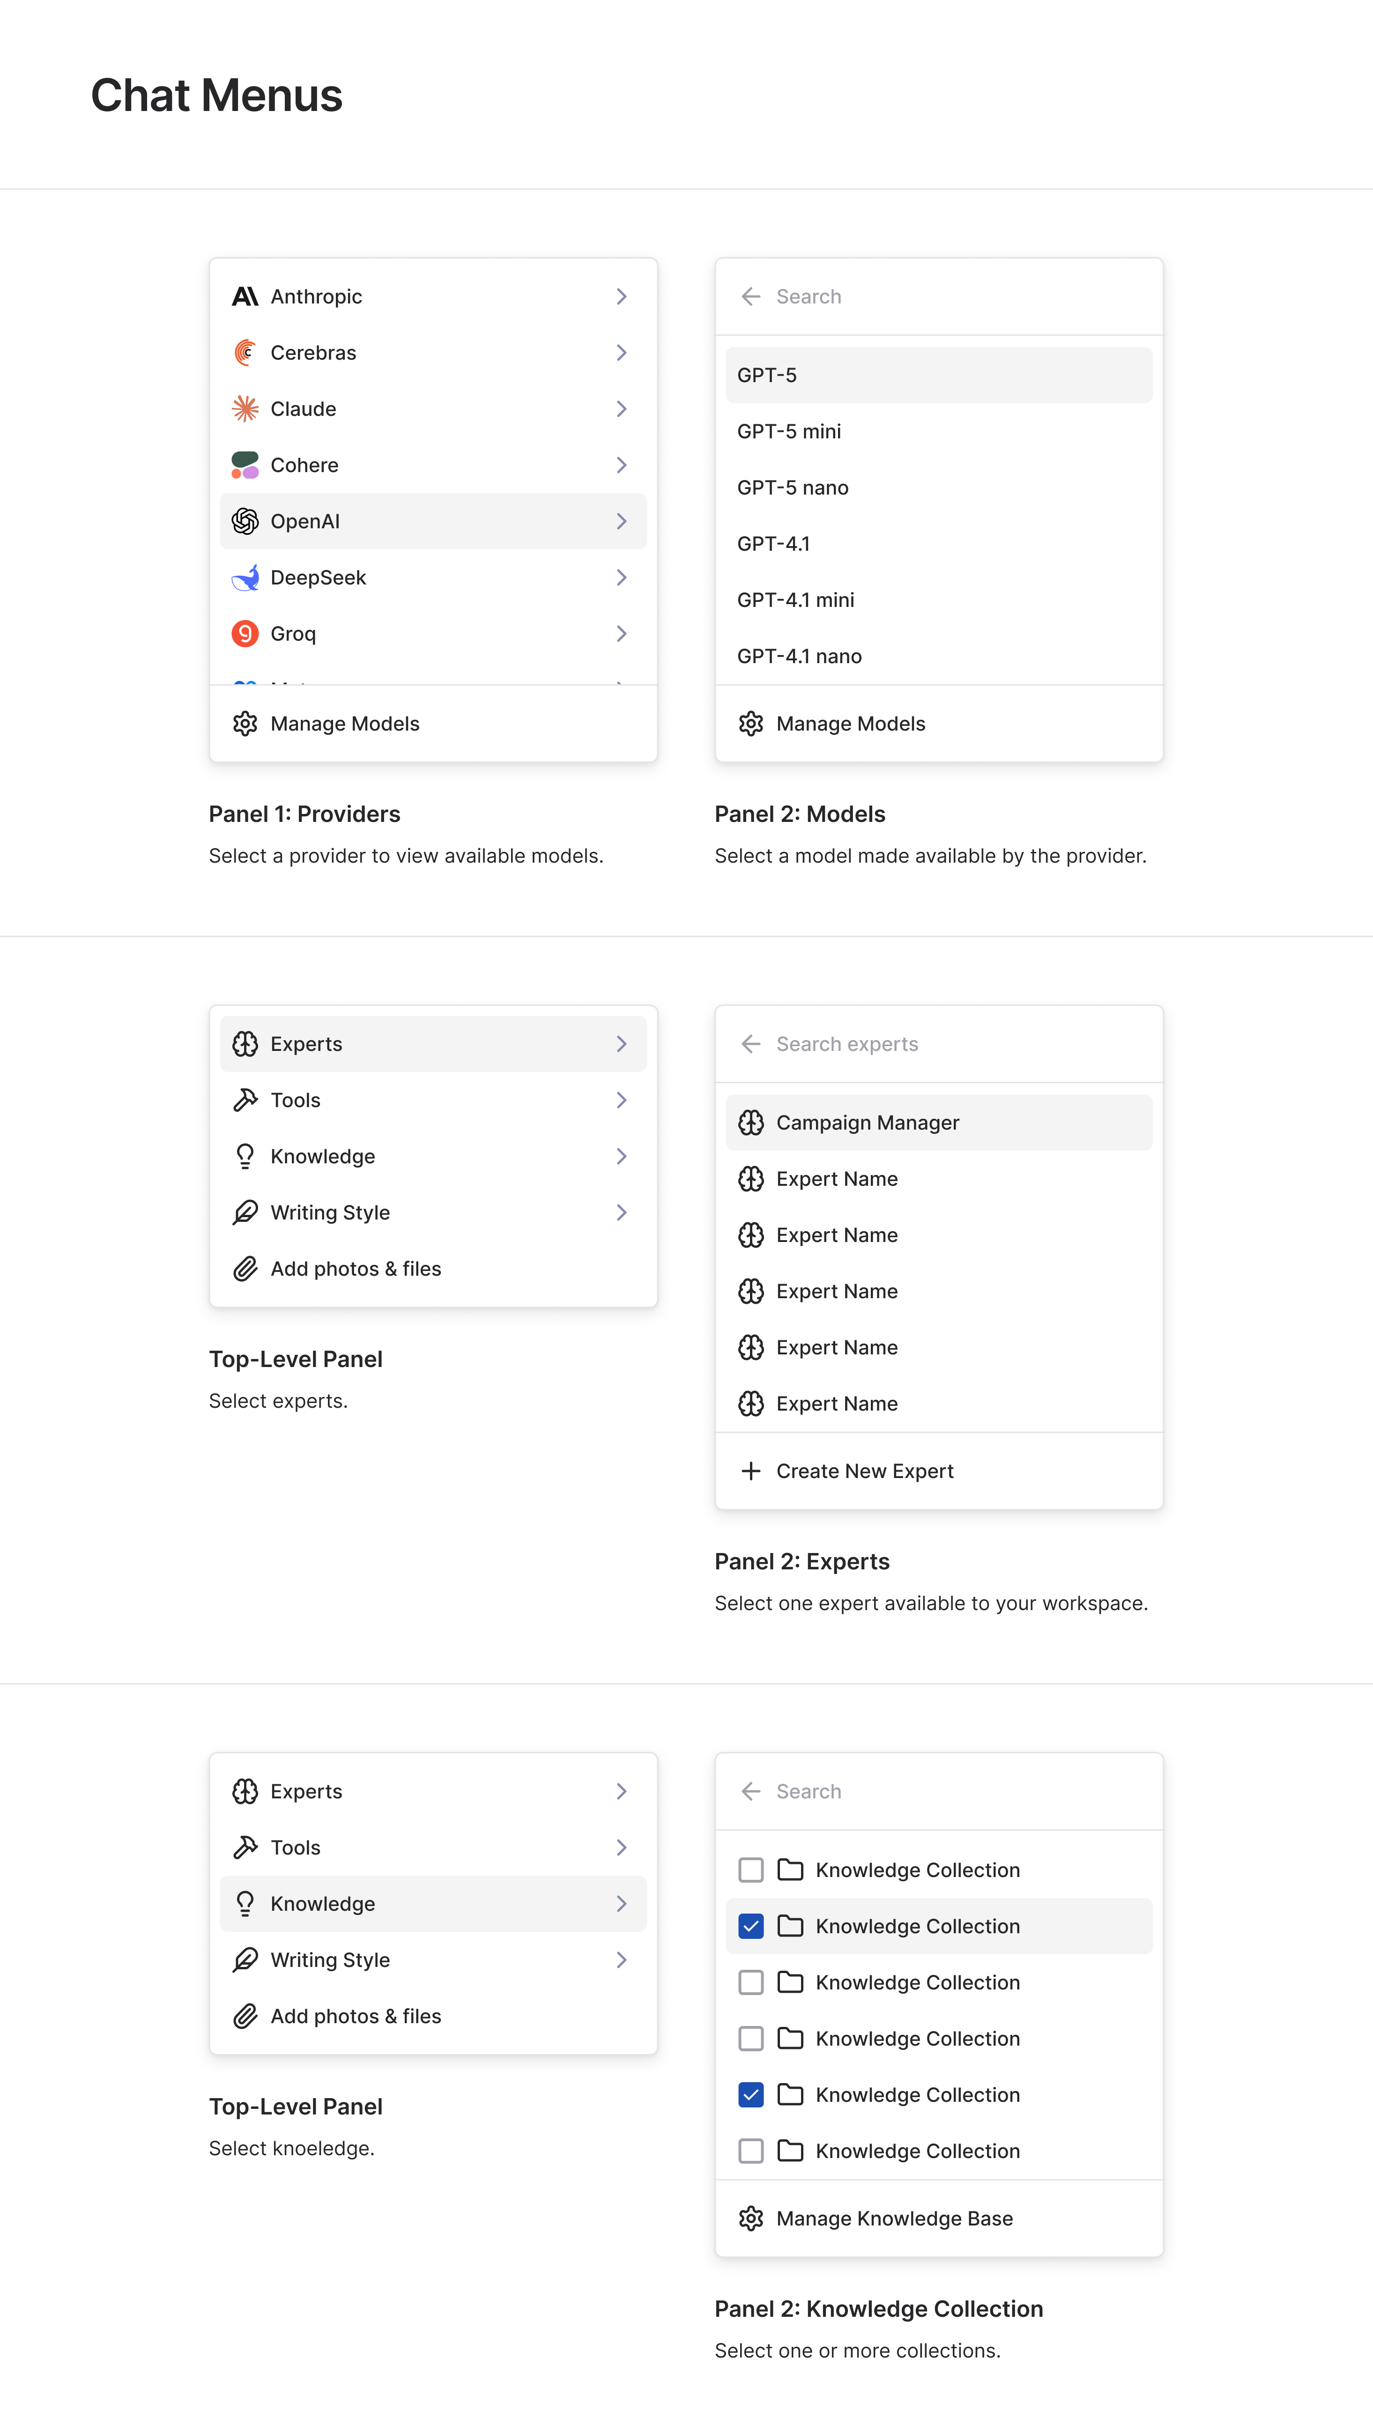Open the Cohere provider chevron
This screenshot has height=2432, width=1373.
point(621,465)
